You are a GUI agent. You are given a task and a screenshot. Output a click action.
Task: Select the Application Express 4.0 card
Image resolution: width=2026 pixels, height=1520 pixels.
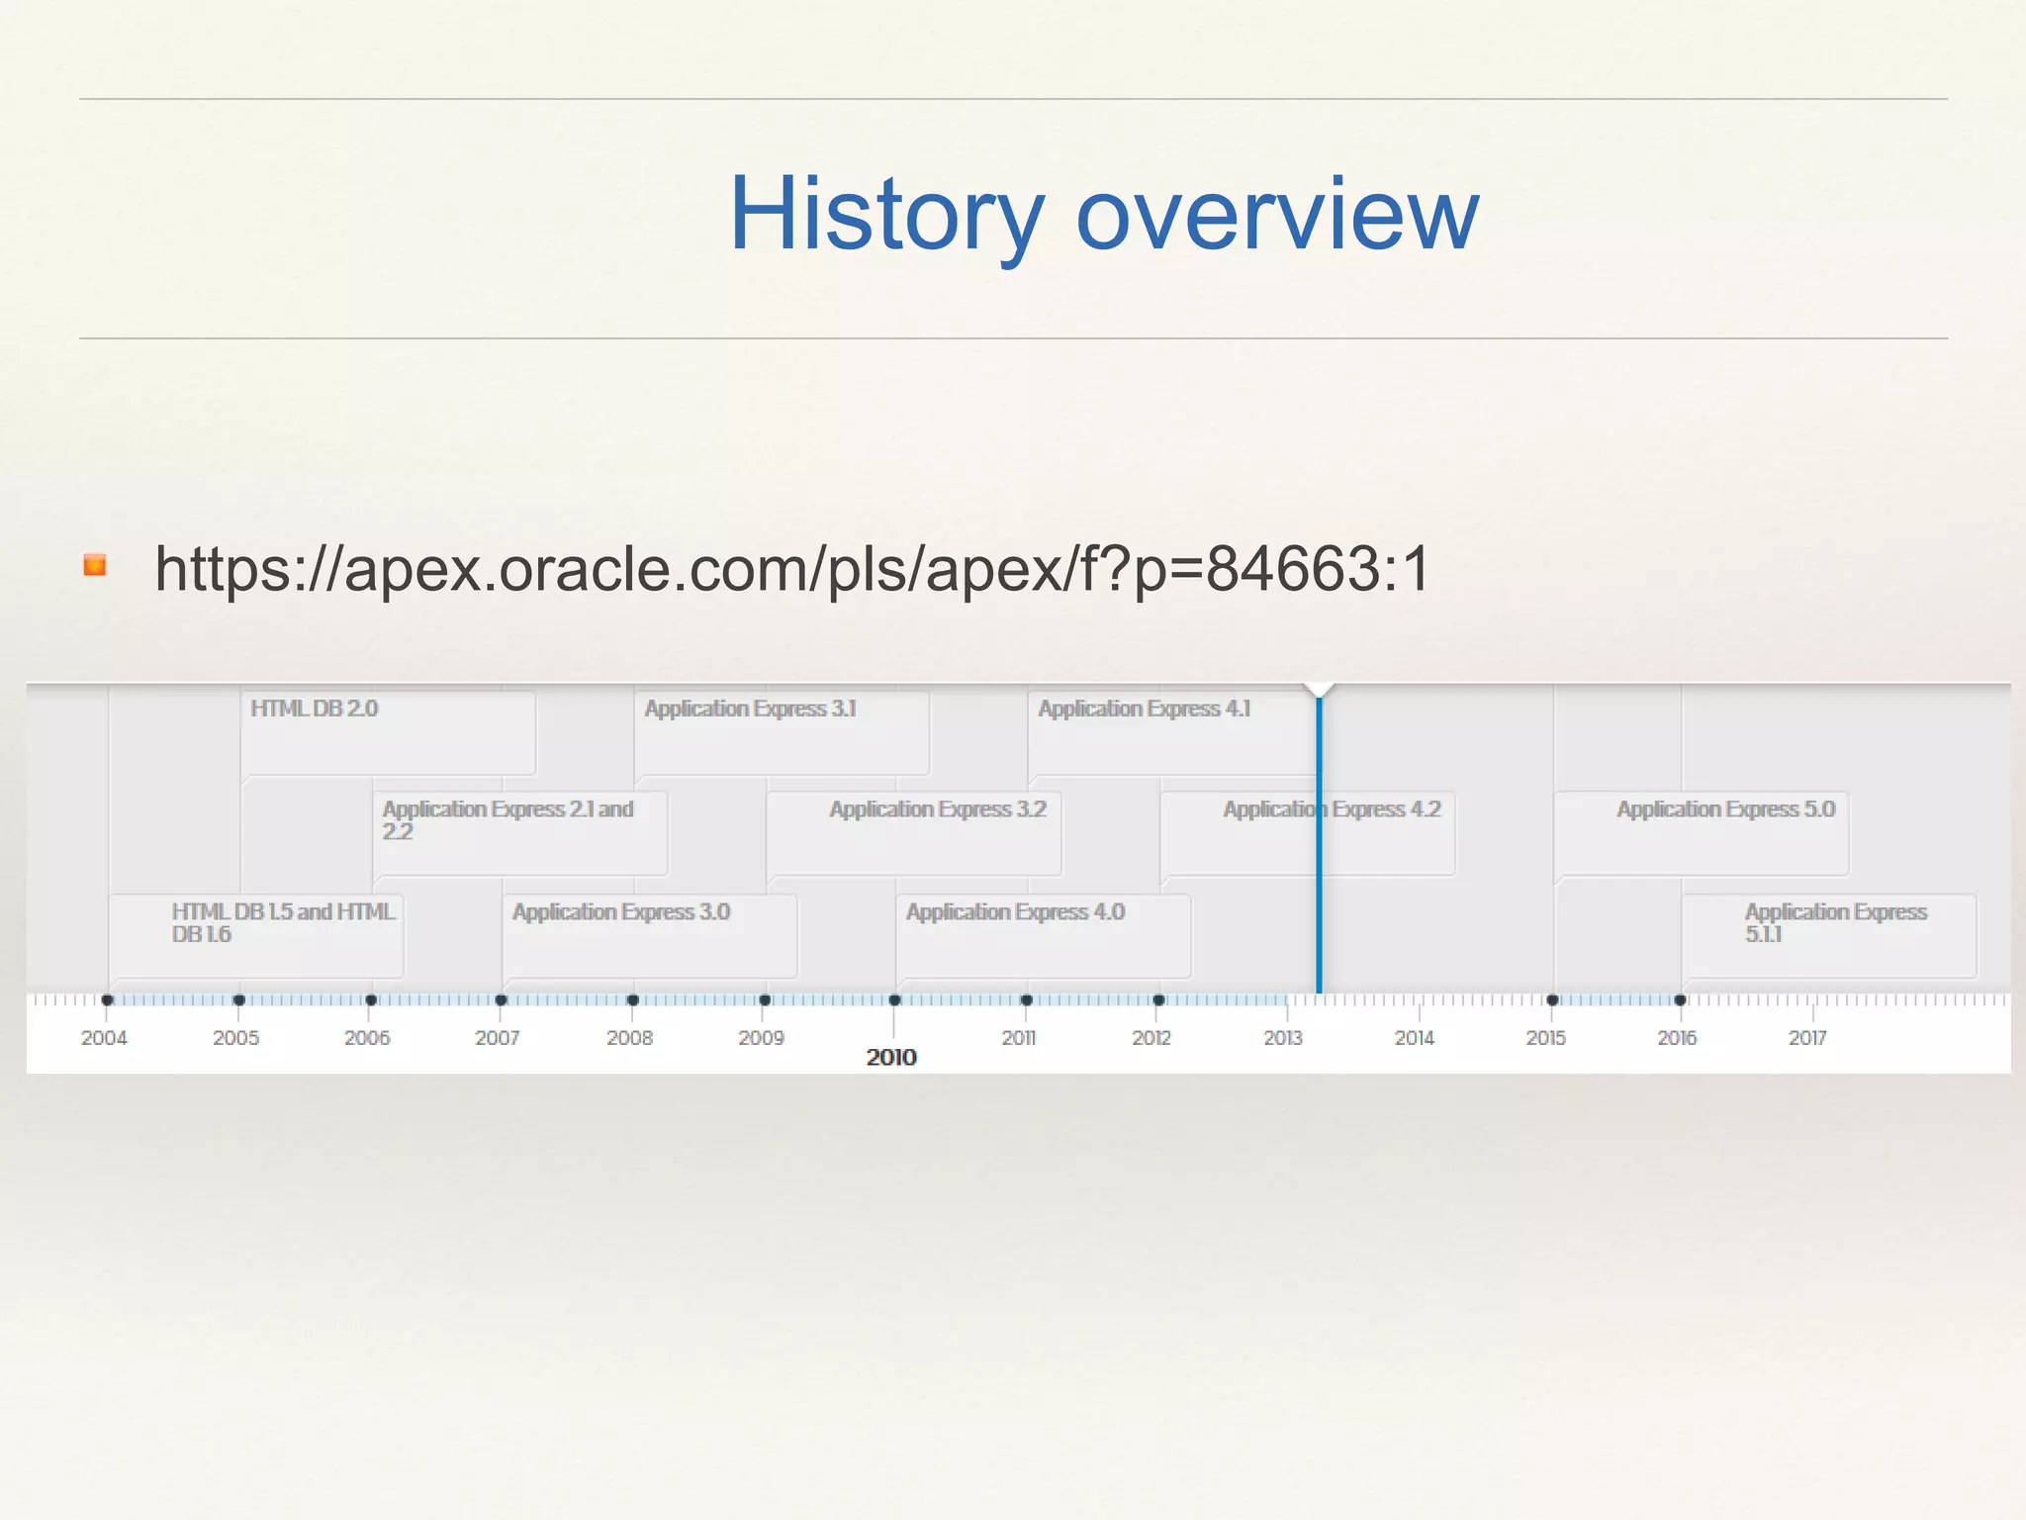[1044, 936]
